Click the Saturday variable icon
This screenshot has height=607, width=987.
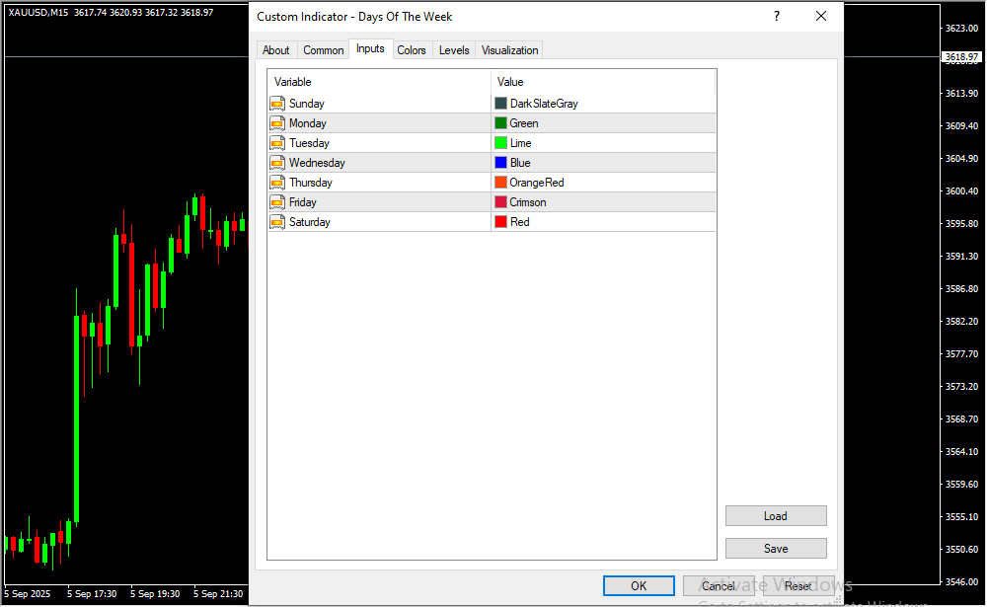coord(277,222)
